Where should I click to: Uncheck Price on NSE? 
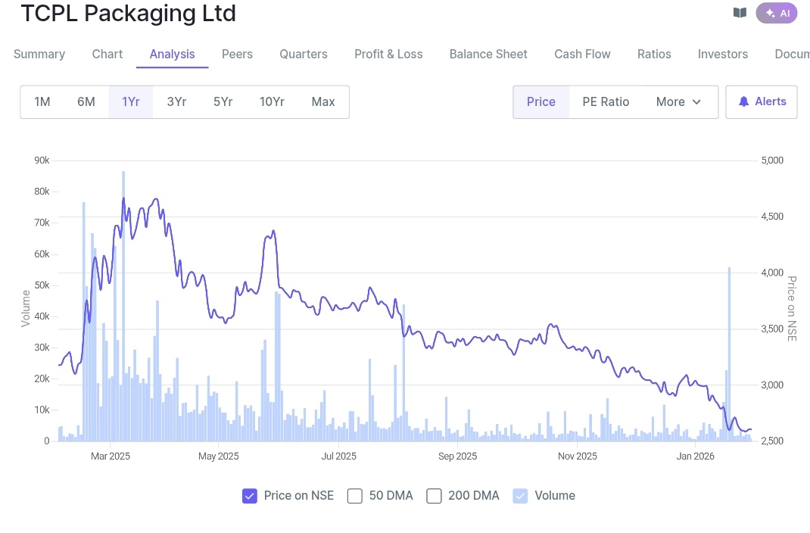coord(250,496)
